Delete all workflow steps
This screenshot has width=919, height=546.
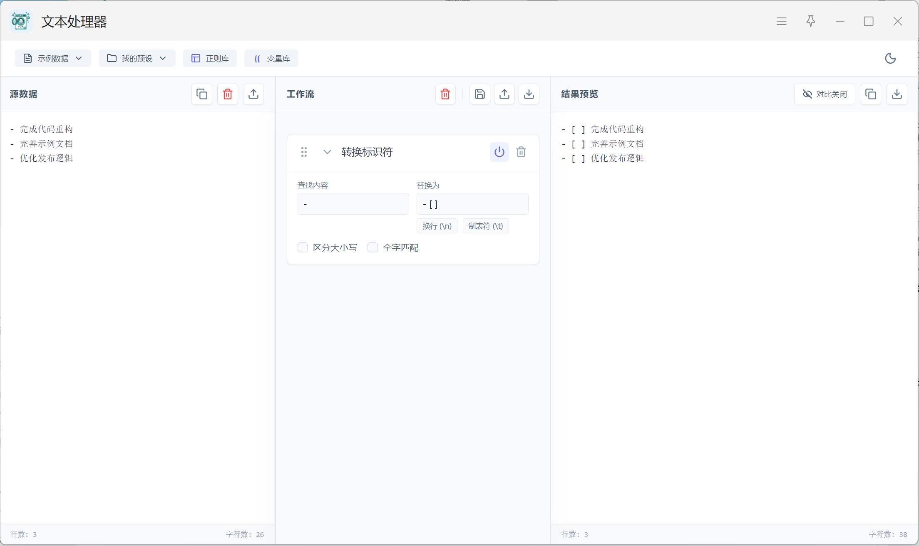tap(445, 94)
